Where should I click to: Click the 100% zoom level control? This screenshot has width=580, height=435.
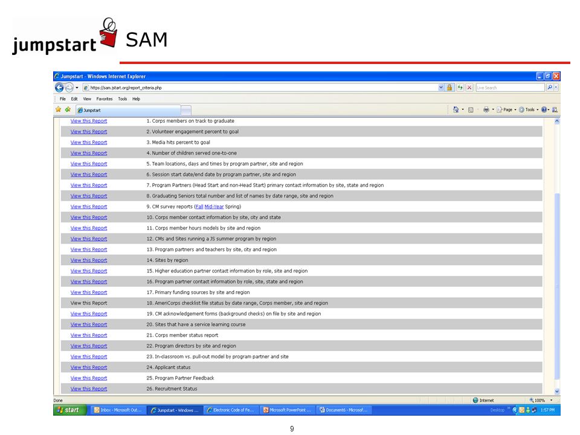[x=537, y=401]
